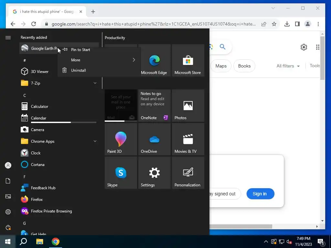Click the Chrome address bar URL
The width and height of the screenshot is (331, 248).
tap(154, 24)
